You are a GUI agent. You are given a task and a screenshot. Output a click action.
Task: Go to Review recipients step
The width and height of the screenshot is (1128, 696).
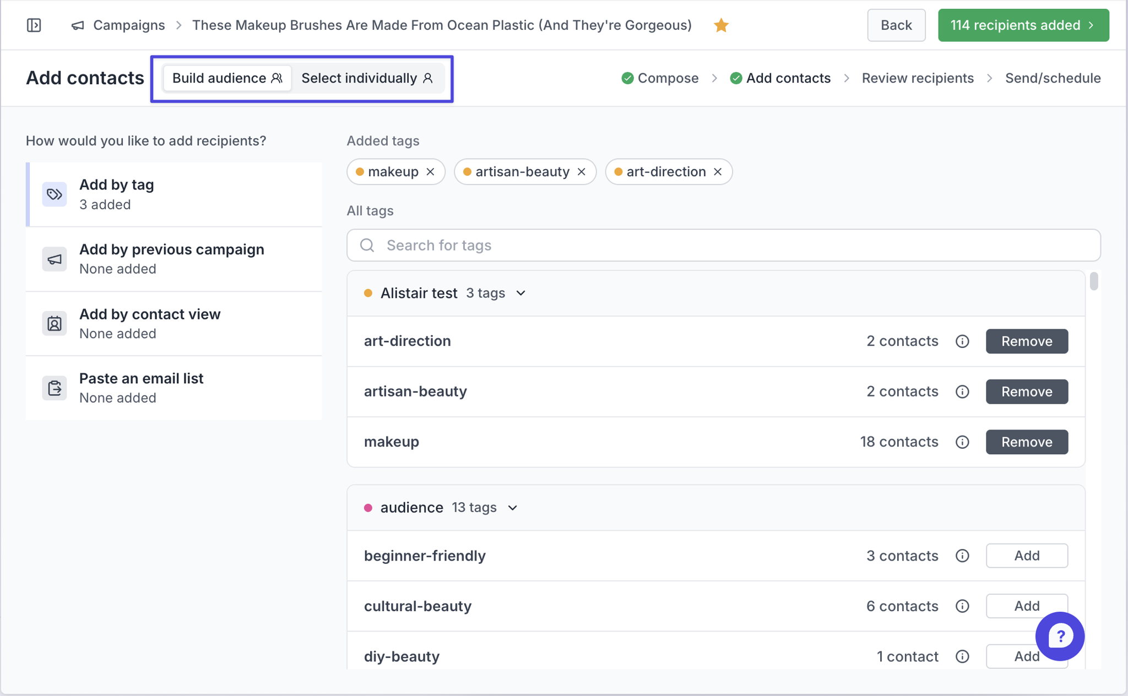(x=918, y=78)
